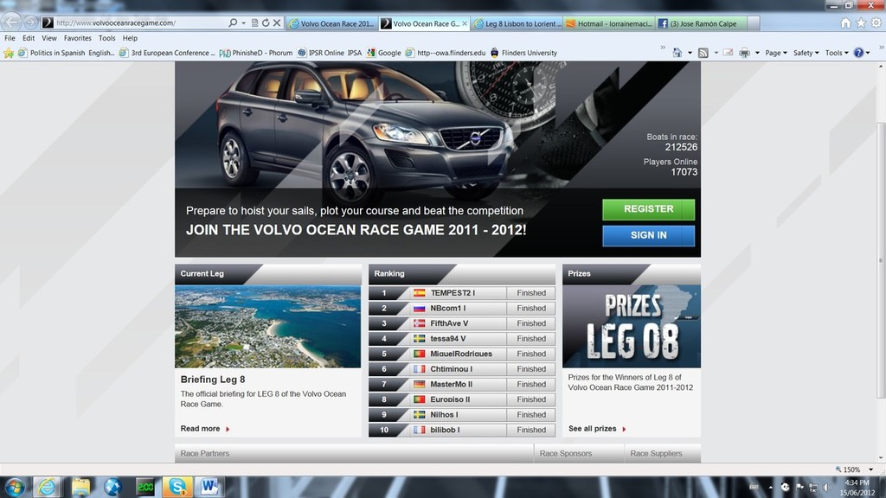The image size is (886, 498).
Task: Open the View menu
Action: click(x=49, y=38)
